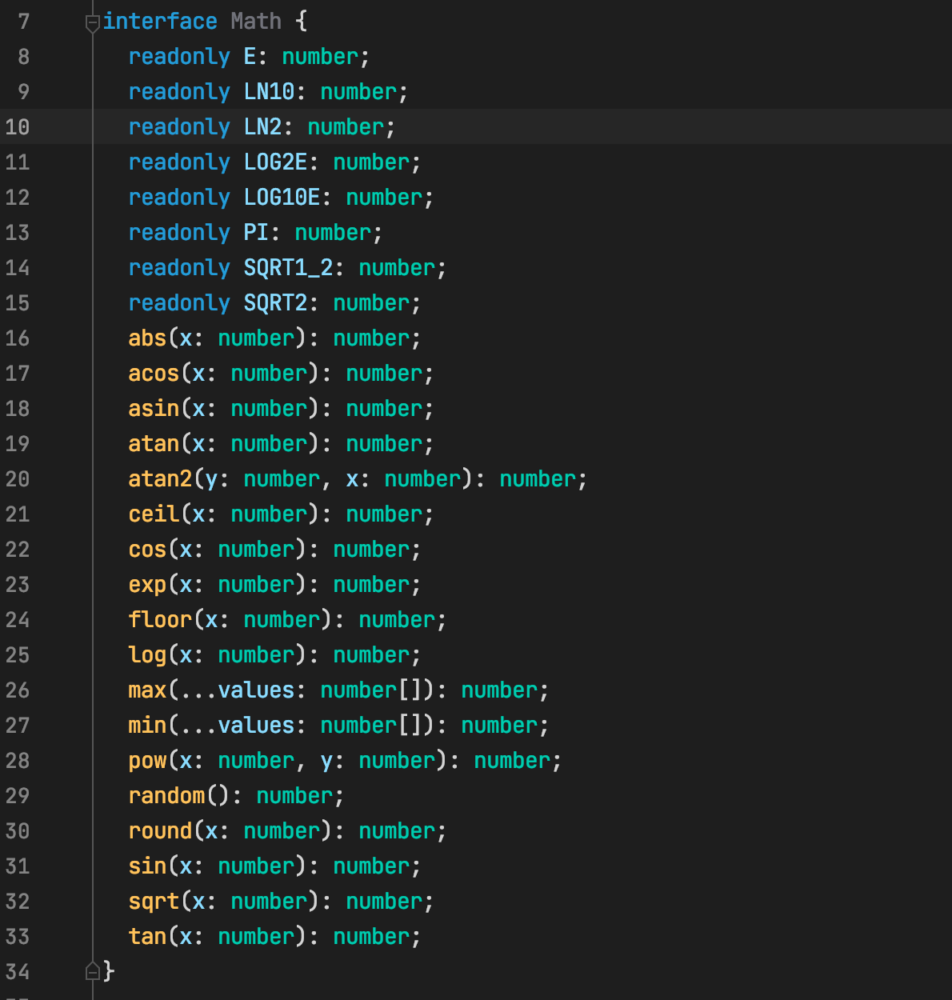Click the random method name

[x=166, y=795]
